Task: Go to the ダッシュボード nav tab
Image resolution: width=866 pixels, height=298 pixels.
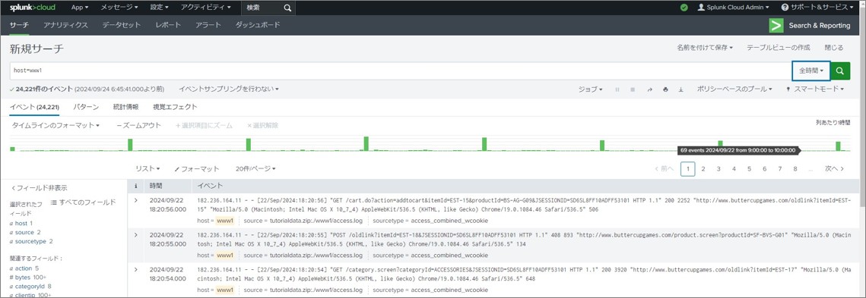Action: click(x=258, y=25)
